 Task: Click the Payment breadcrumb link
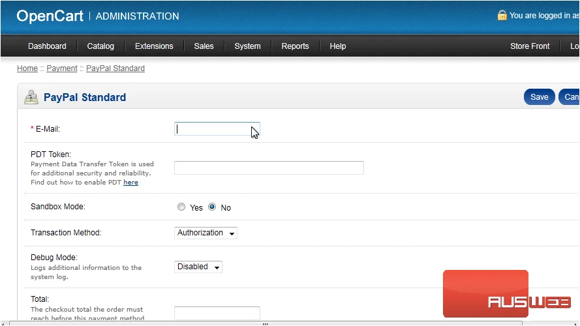click(x=62, y=68)
